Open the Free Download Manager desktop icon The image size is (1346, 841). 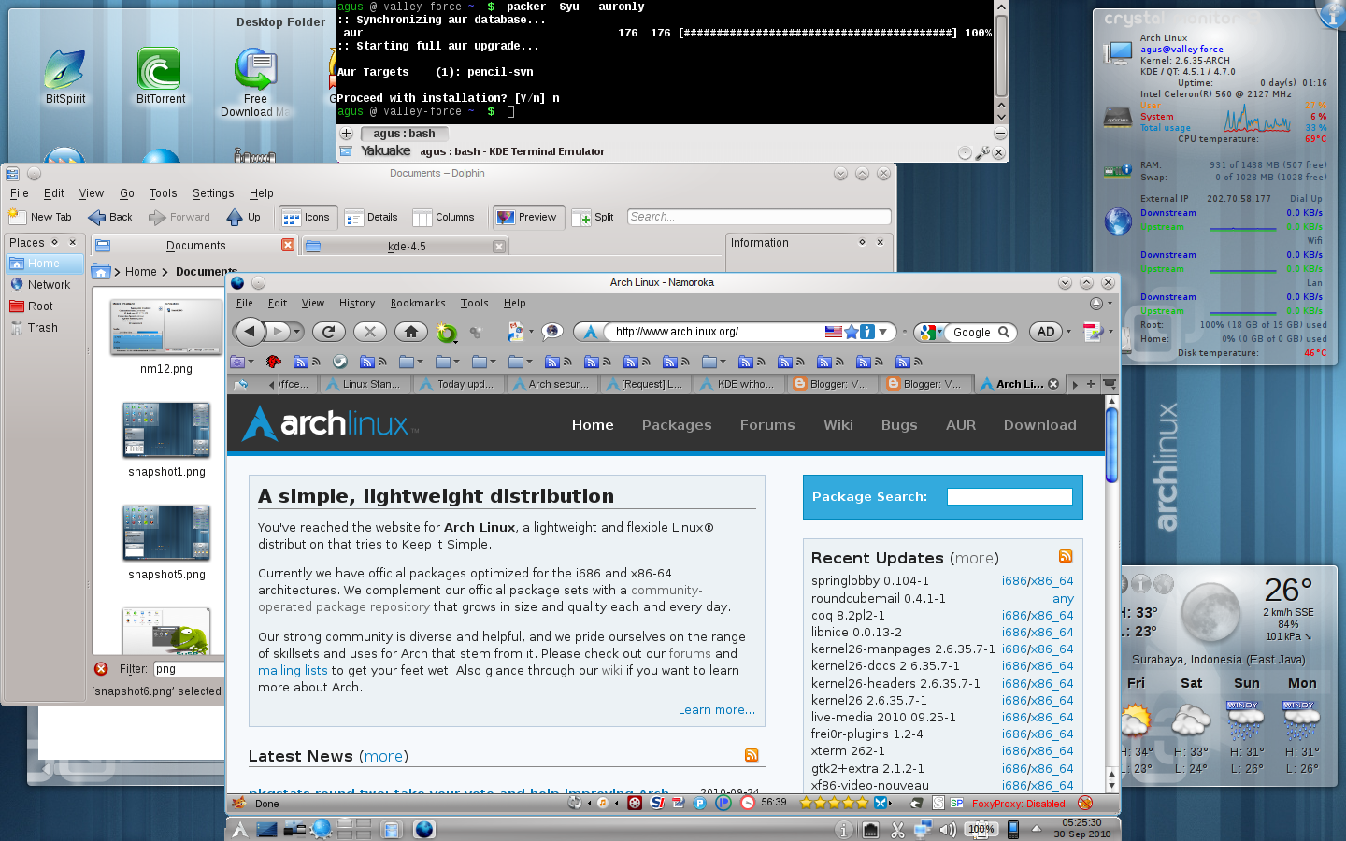pyautogui.click(x=255, y=83)
